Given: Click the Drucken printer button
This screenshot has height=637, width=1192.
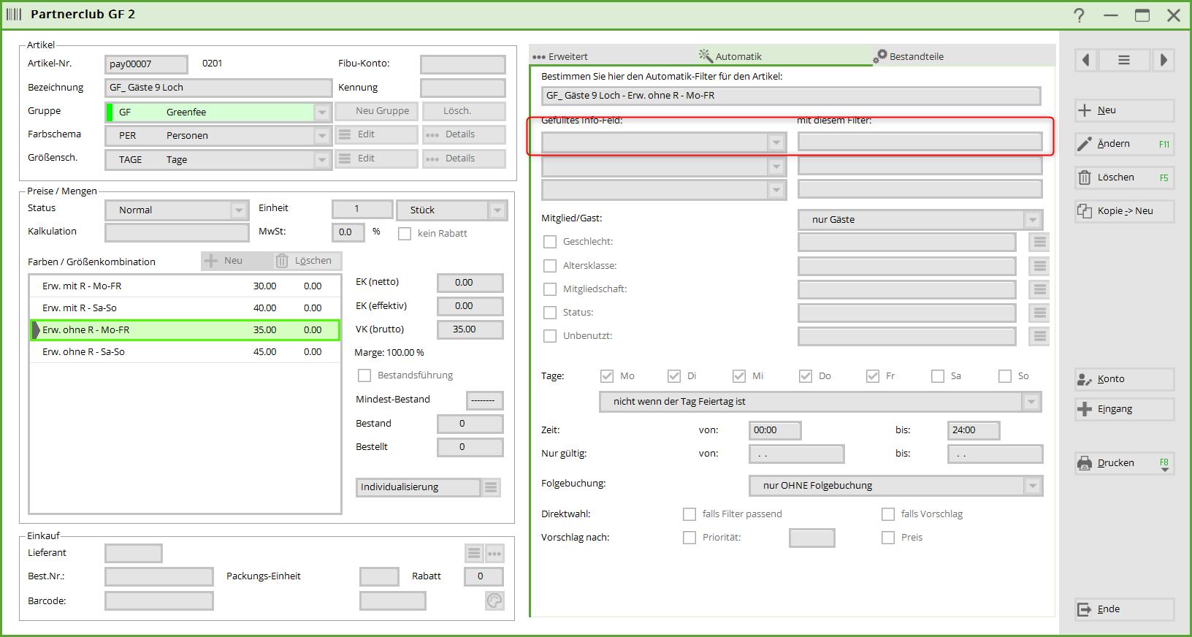Looking at the screenshot, I should click(x=1124, y=463).
